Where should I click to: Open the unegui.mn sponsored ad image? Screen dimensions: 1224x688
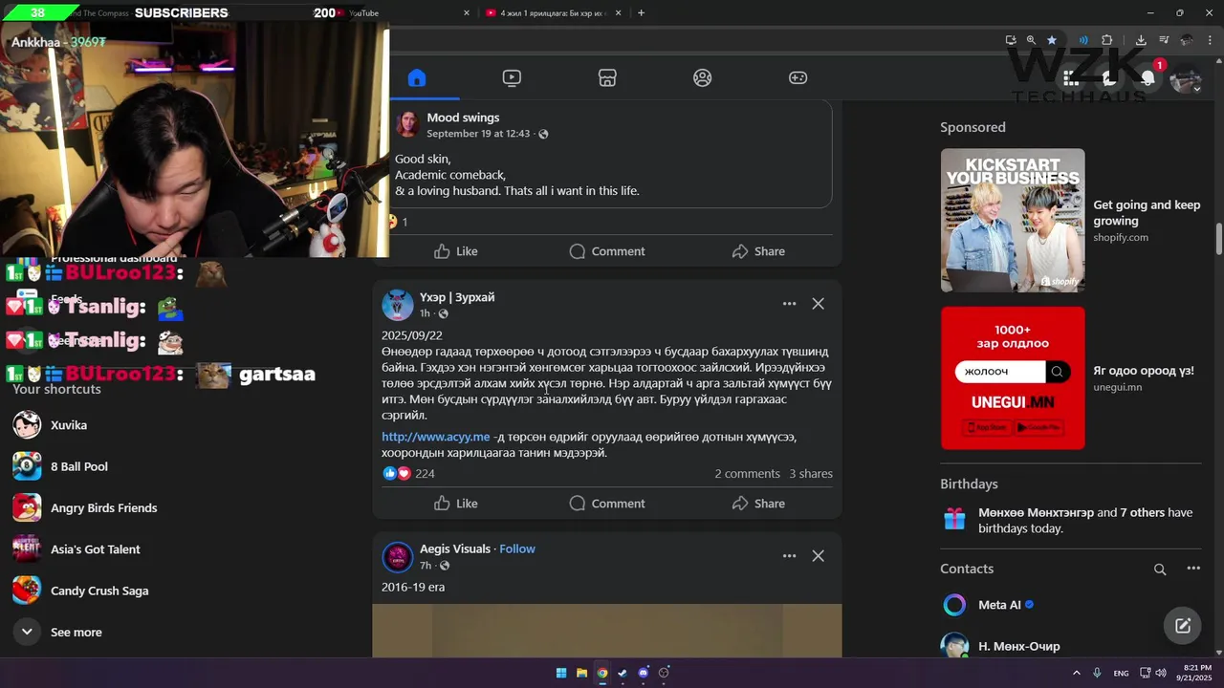click(1013, 377)
